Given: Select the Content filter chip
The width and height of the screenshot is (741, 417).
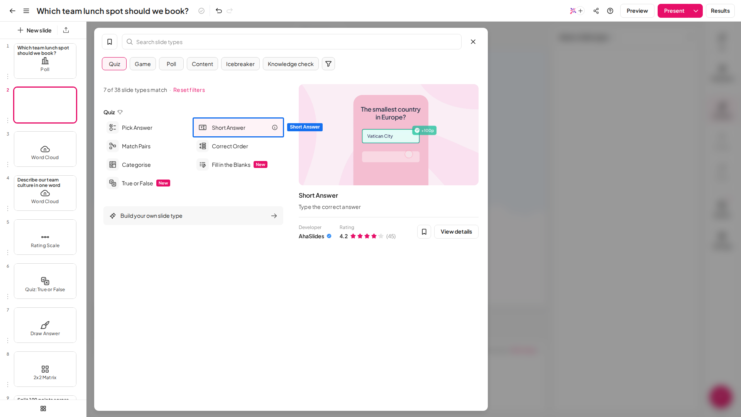Looking at the screenshot, I should [202, 64].
